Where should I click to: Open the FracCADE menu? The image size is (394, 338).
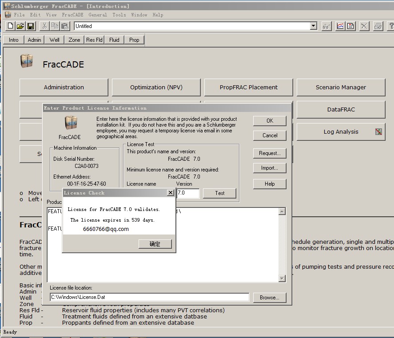72,15
